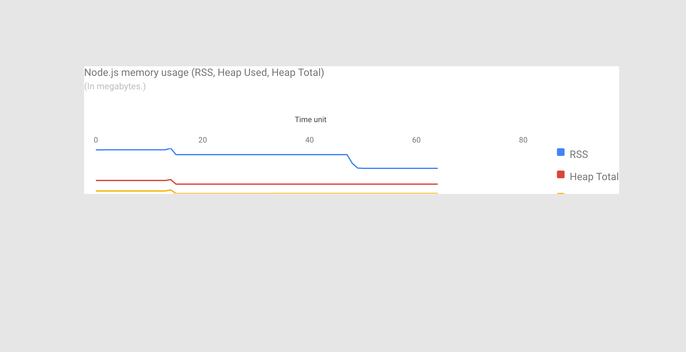686x352 pixels.
Task: Select the blue RSS line on the chart
Action: [255, 154]
